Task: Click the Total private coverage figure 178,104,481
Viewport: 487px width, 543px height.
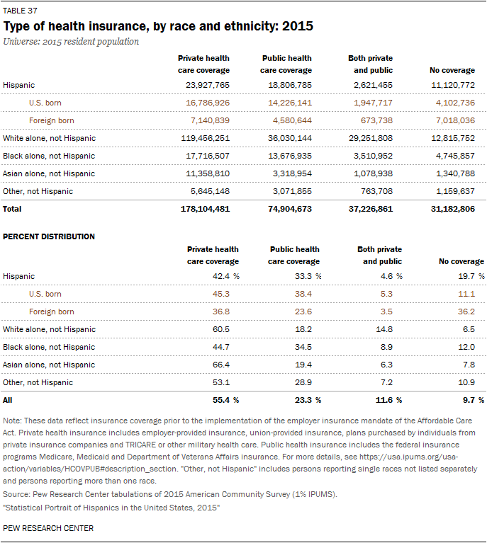Action: tap(205, 209)
